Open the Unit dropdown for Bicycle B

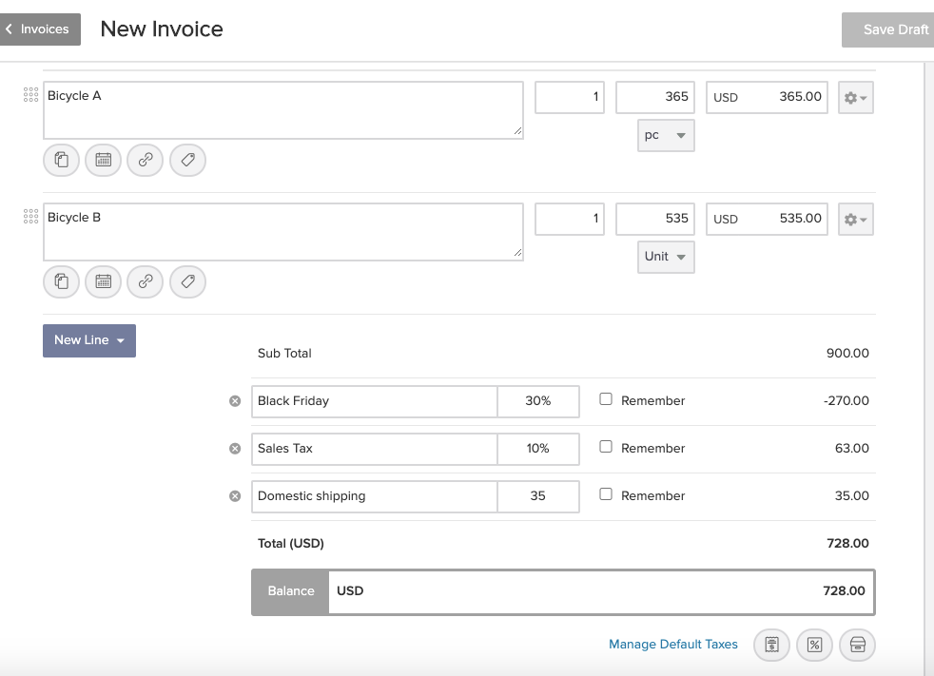click(666, 257)
